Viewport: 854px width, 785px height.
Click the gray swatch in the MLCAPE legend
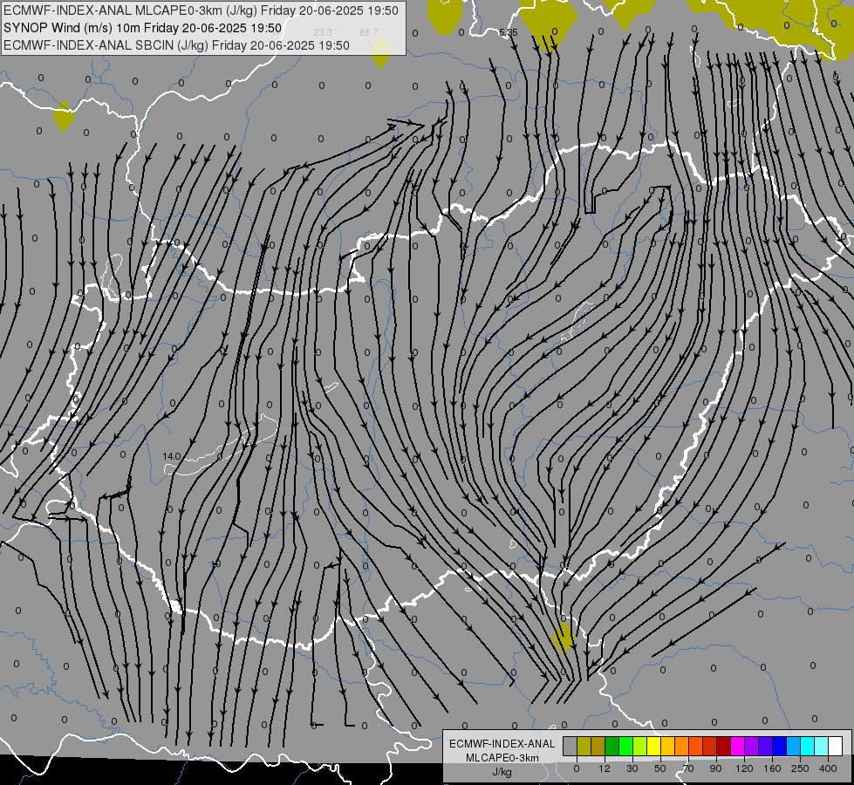570,746
